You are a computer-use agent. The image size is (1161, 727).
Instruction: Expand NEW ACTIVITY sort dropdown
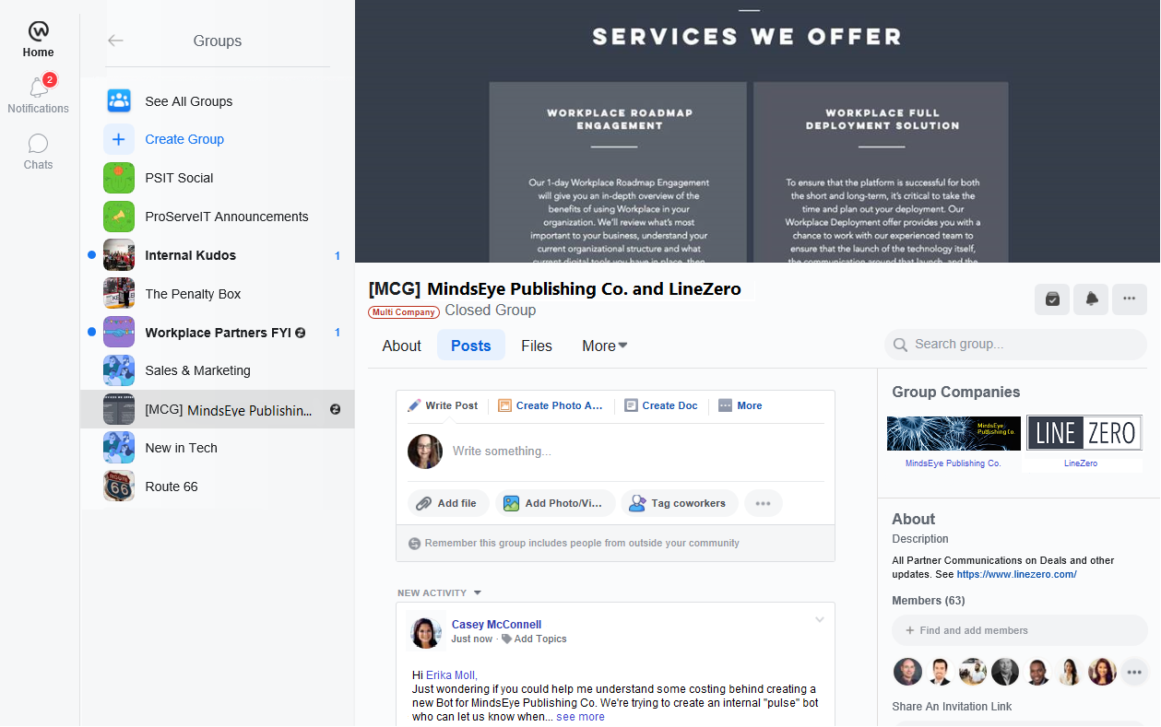(440, 592)
